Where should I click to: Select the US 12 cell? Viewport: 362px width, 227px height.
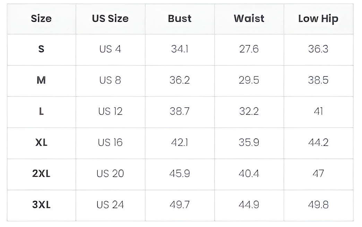110,111
